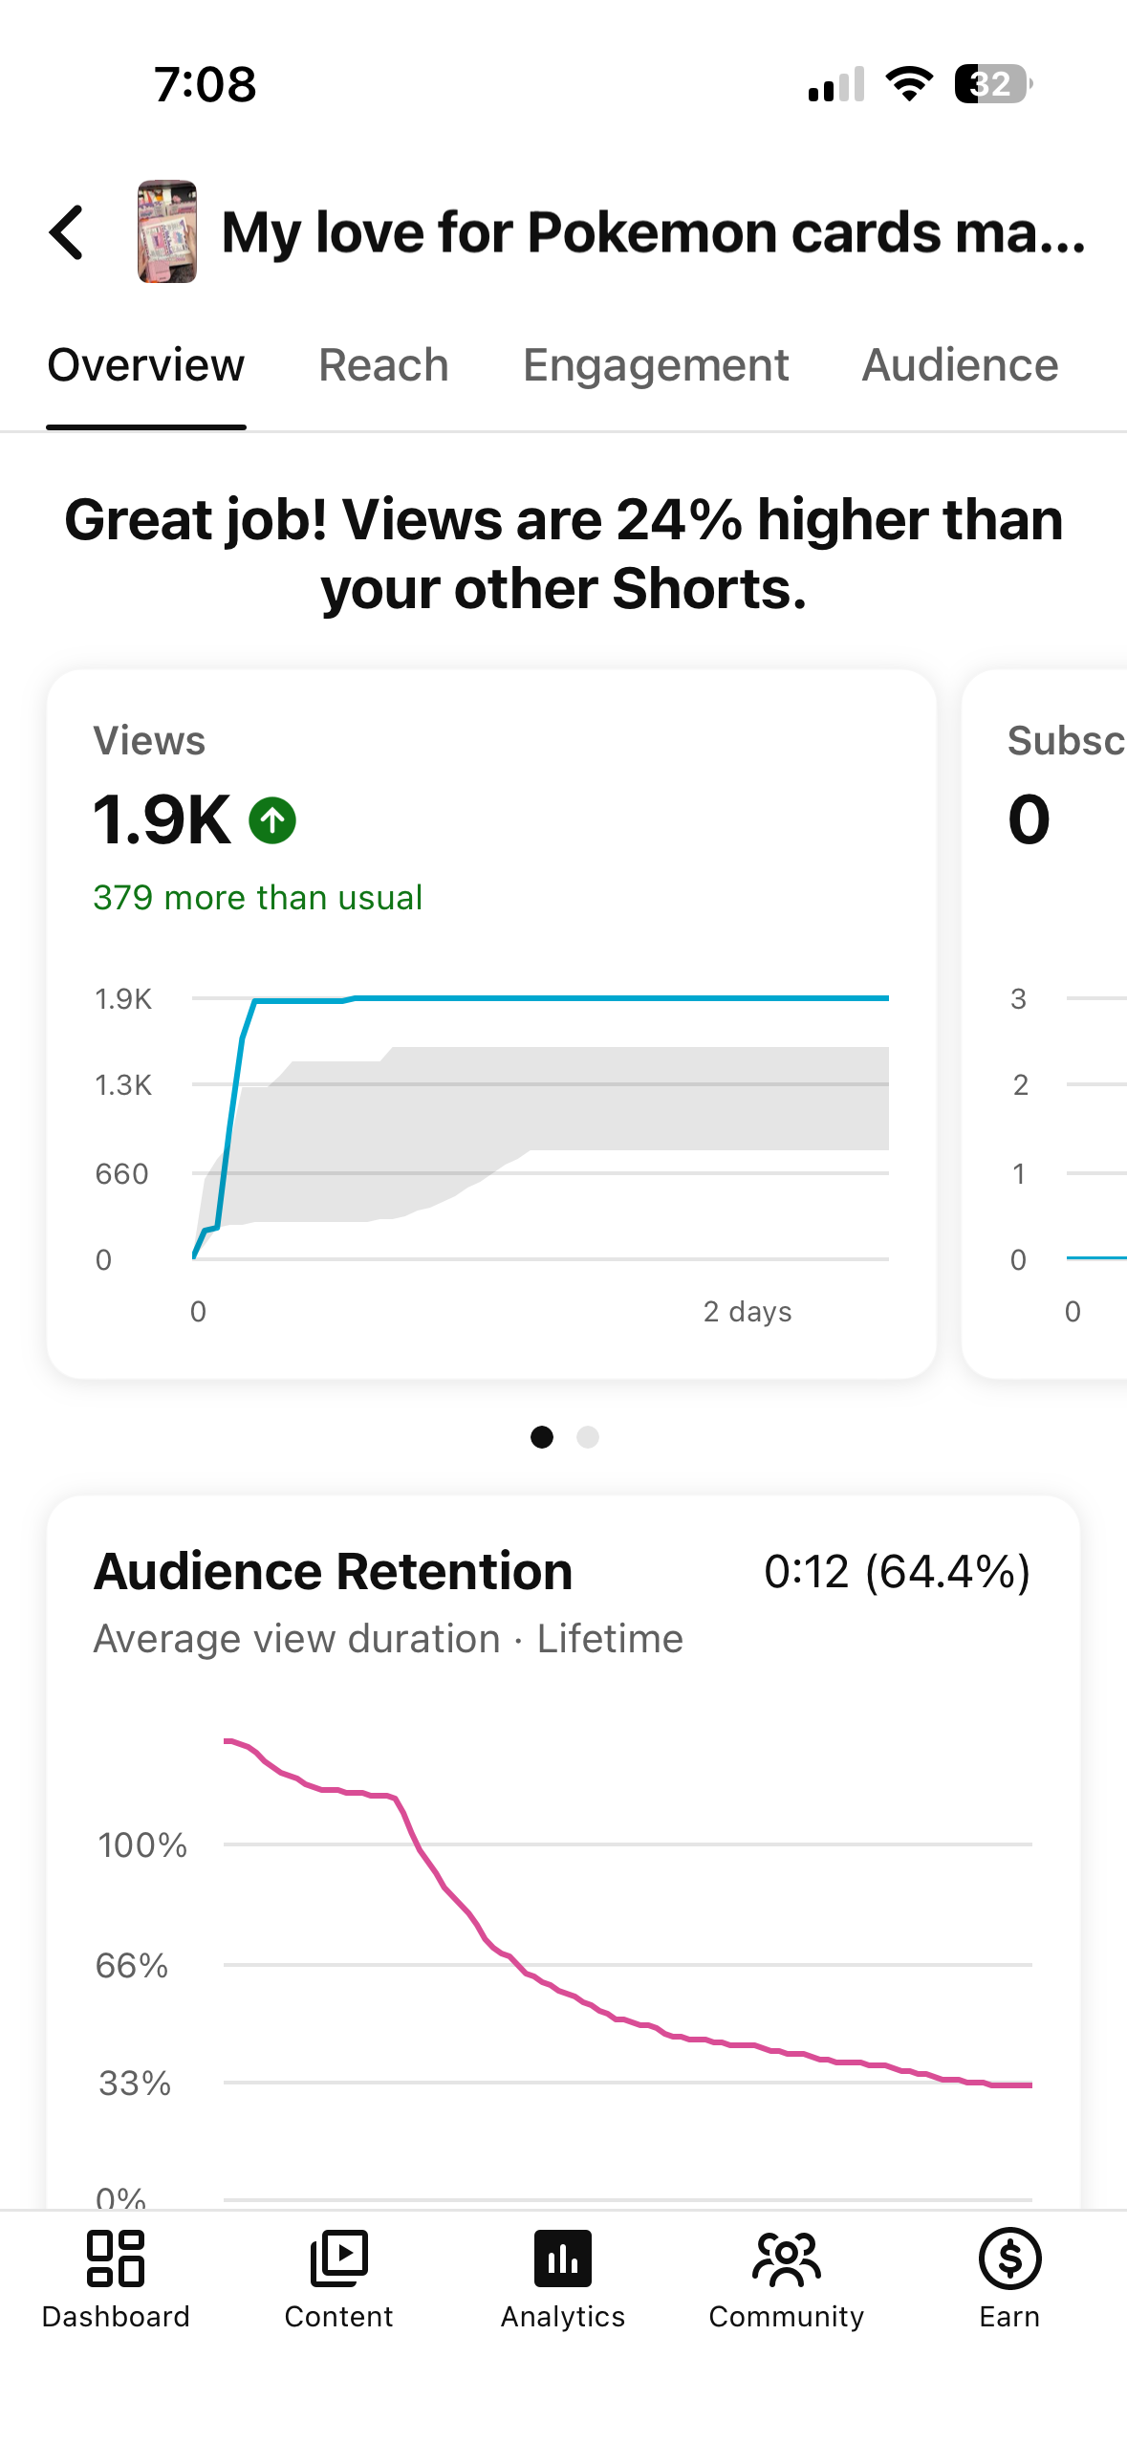Tap the battery status icon
The image size is (1127, 2444).
tap(993, 84)
